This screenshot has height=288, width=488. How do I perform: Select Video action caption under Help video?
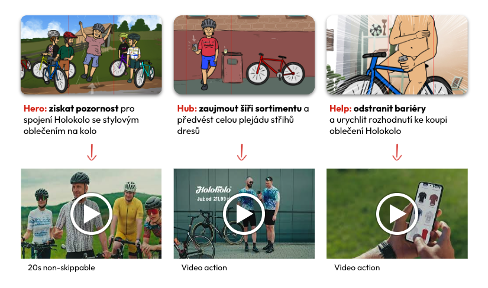pos(357,267)
